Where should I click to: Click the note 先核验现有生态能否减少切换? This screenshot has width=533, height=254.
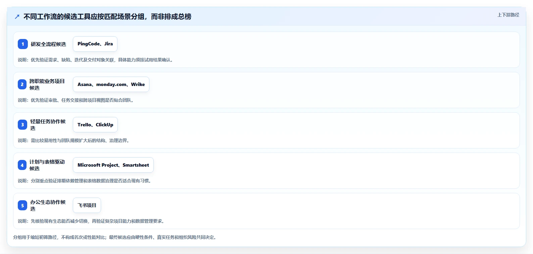(x=59, y=221)
